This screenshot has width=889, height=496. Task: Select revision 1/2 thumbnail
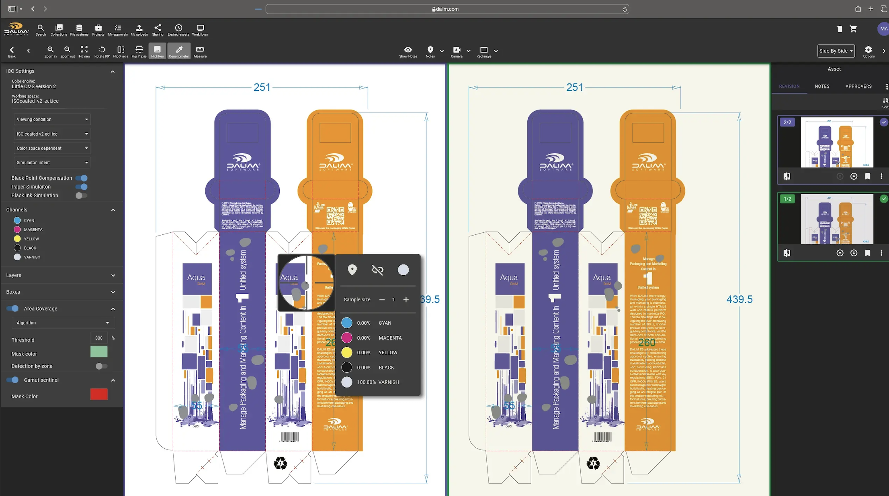pos(837,219)
